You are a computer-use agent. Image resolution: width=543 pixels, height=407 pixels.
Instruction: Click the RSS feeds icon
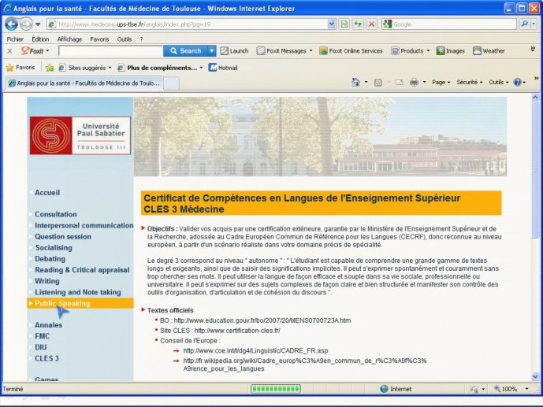[x=377, y=83]
